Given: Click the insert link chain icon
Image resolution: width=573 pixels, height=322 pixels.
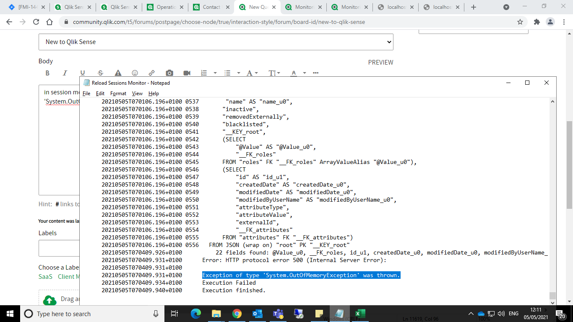Looking at the screenshot, I should [x=152, y=73].
